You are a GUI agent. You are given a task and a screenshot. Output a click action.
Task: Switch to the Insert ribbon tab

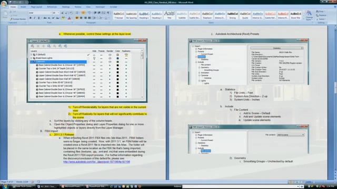[x=23, y=7]
